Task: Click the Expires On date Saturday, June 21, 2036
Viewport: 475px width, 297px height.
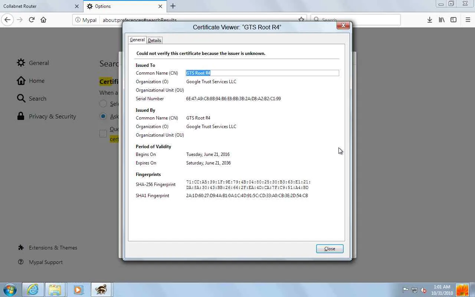Action: coord(209,163)
